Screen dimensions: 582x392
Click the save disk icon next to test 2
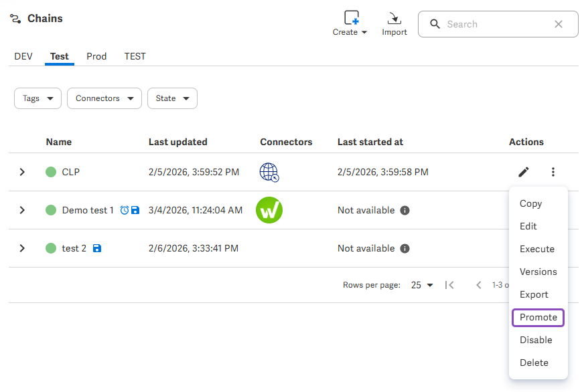(97, 248)
